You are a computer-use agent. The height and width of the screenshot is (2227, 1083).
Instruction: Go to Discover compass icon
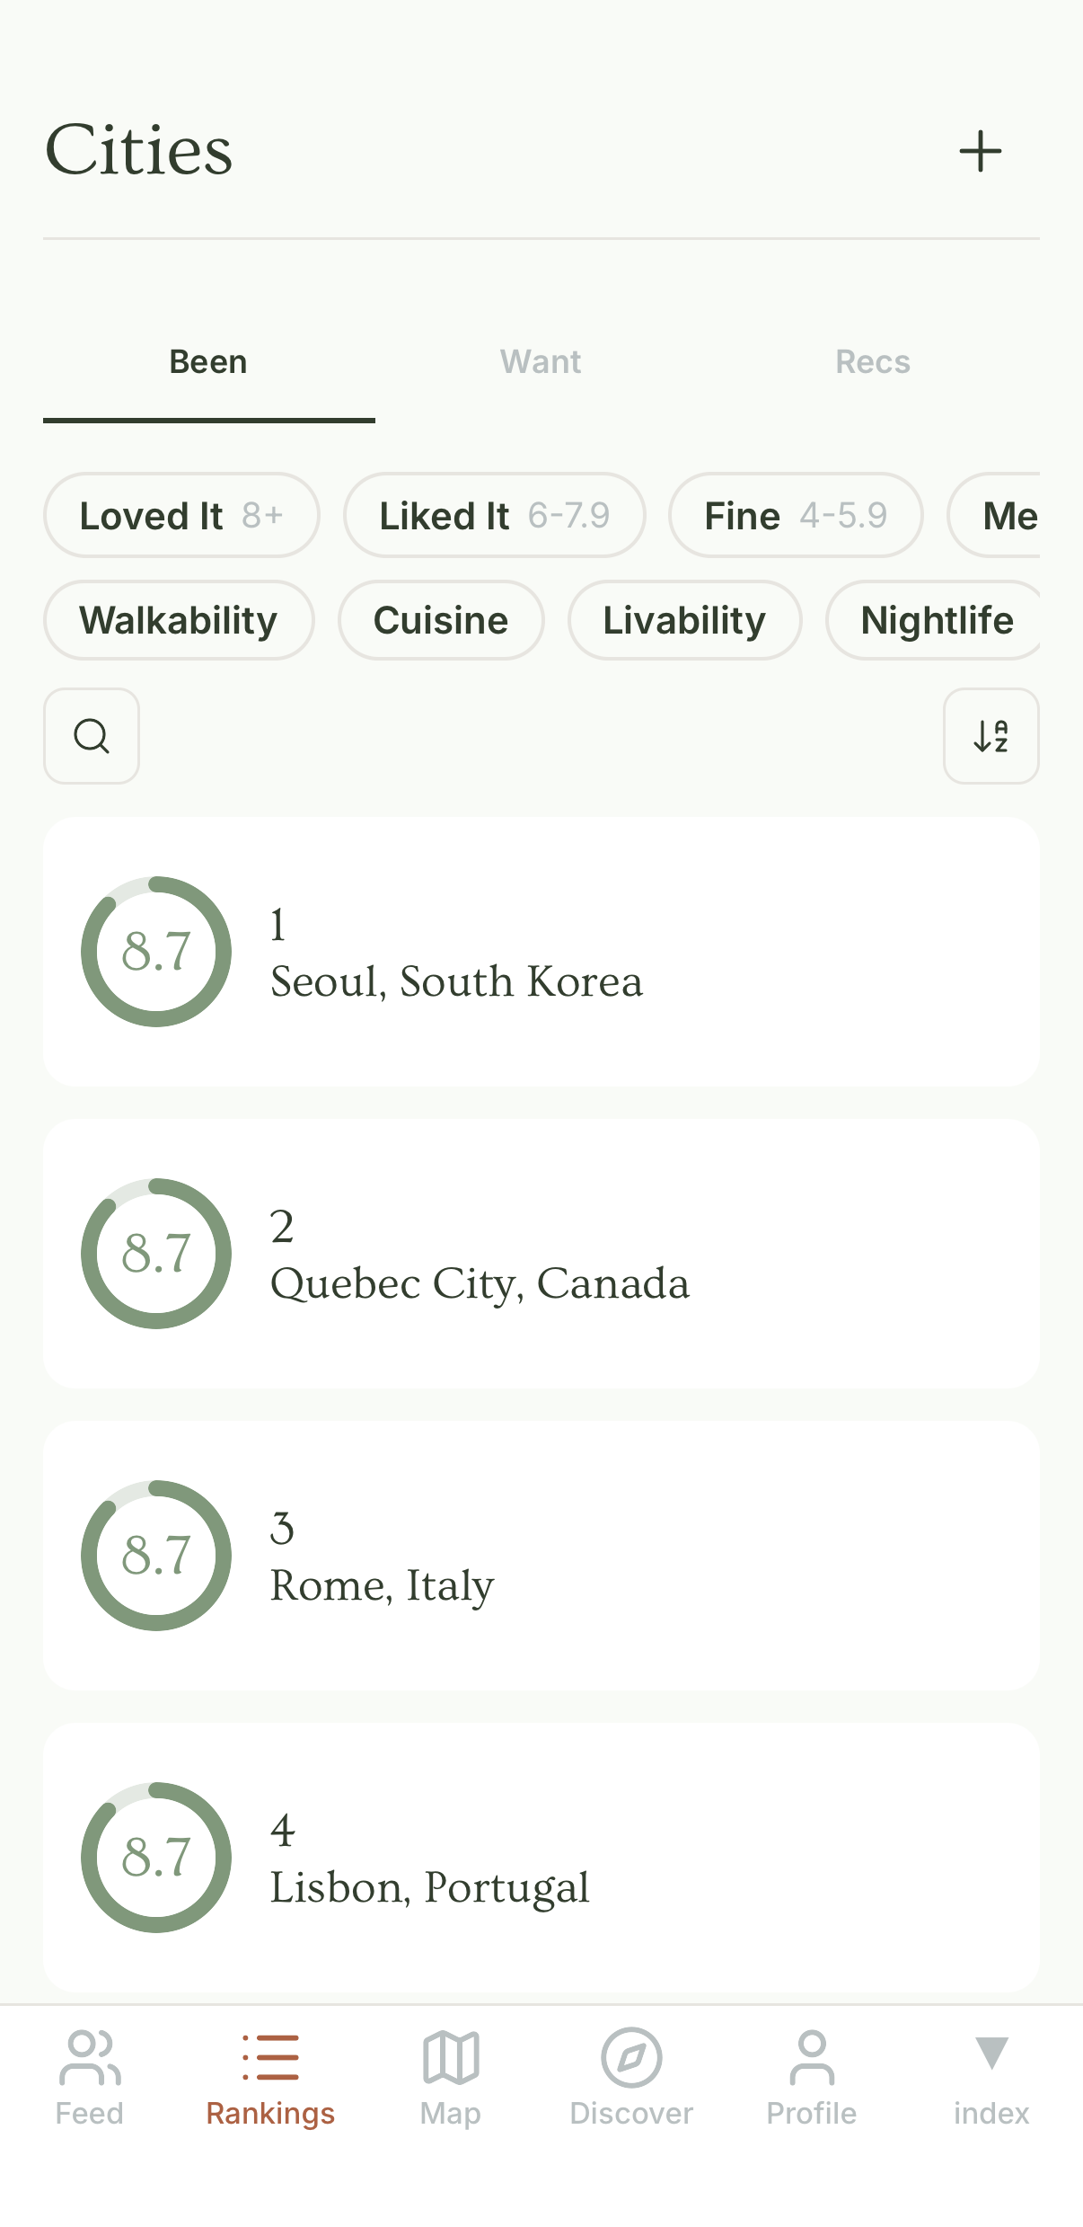(631, 2057)
